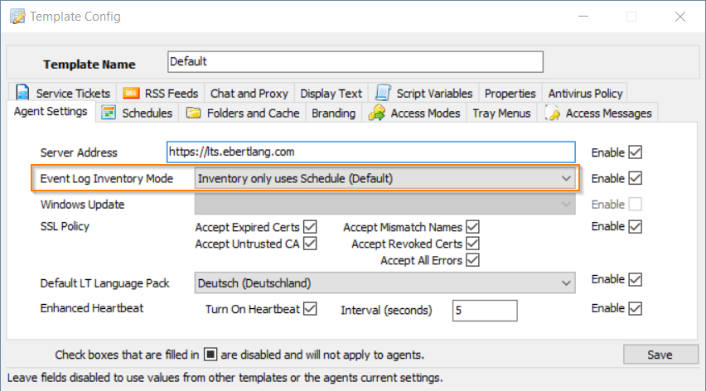Uncheck Accept Revoked Certs option
The image size is (706, 391).
pyautogui.click(x=473, y=244)
